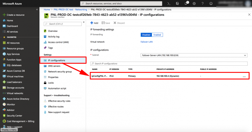Collapse the resource menu panel

pos(84,22)
